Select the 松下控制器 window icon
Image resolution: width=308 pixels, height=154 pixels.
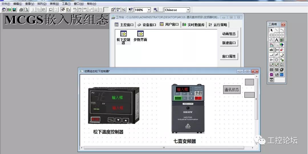(x=123, y=38)
